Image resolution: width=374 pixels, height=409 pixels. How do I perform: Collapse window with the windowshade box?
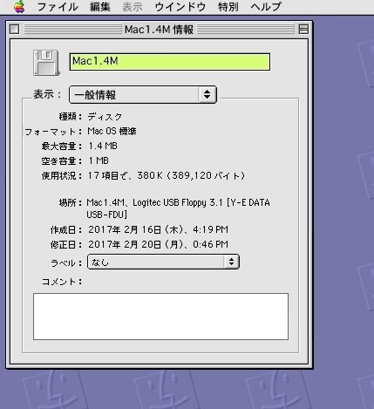coord(303,29)
